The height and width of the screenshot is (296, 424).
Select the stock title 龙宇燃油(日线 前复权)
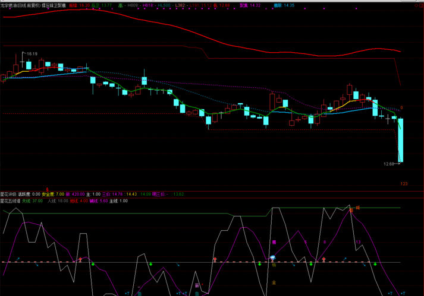(x=20, y=5)
